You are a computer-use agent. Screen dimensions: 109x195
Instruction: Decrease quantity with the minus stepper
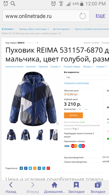click(x=78, y=109)
